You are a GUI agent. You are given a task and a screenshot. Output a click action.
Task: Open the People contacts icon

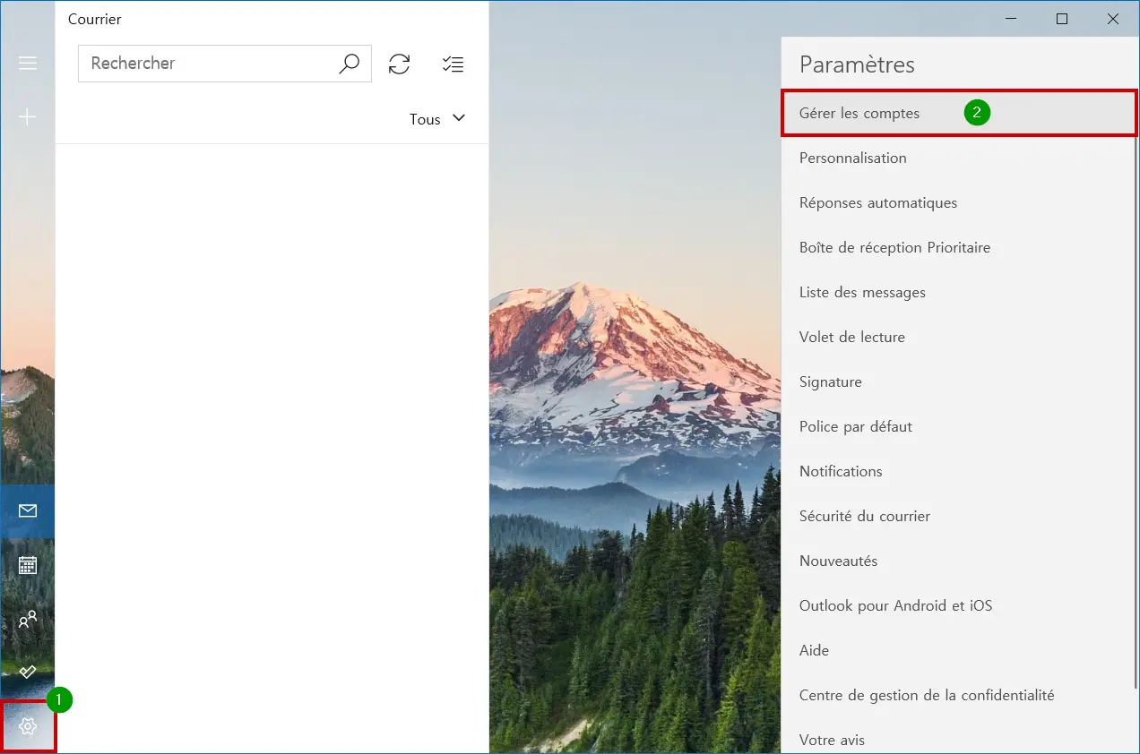click(x=28, y=619)
